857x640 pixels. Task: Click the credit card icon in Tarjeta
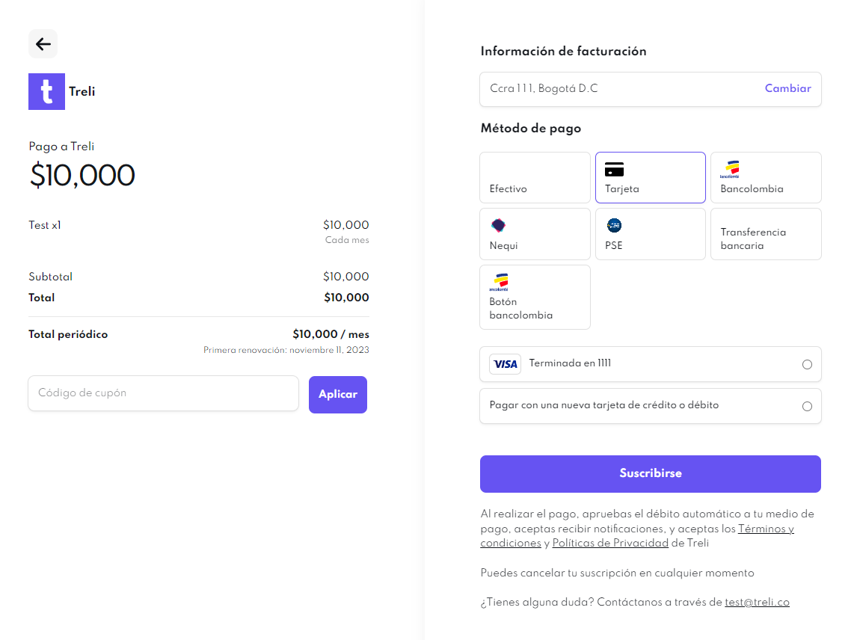(614, 170)
